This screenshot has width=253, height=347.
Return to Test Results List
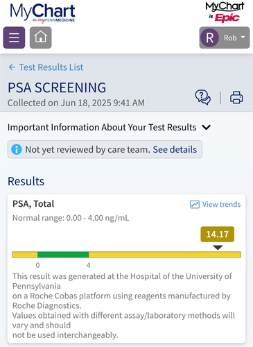pos(51,67)
